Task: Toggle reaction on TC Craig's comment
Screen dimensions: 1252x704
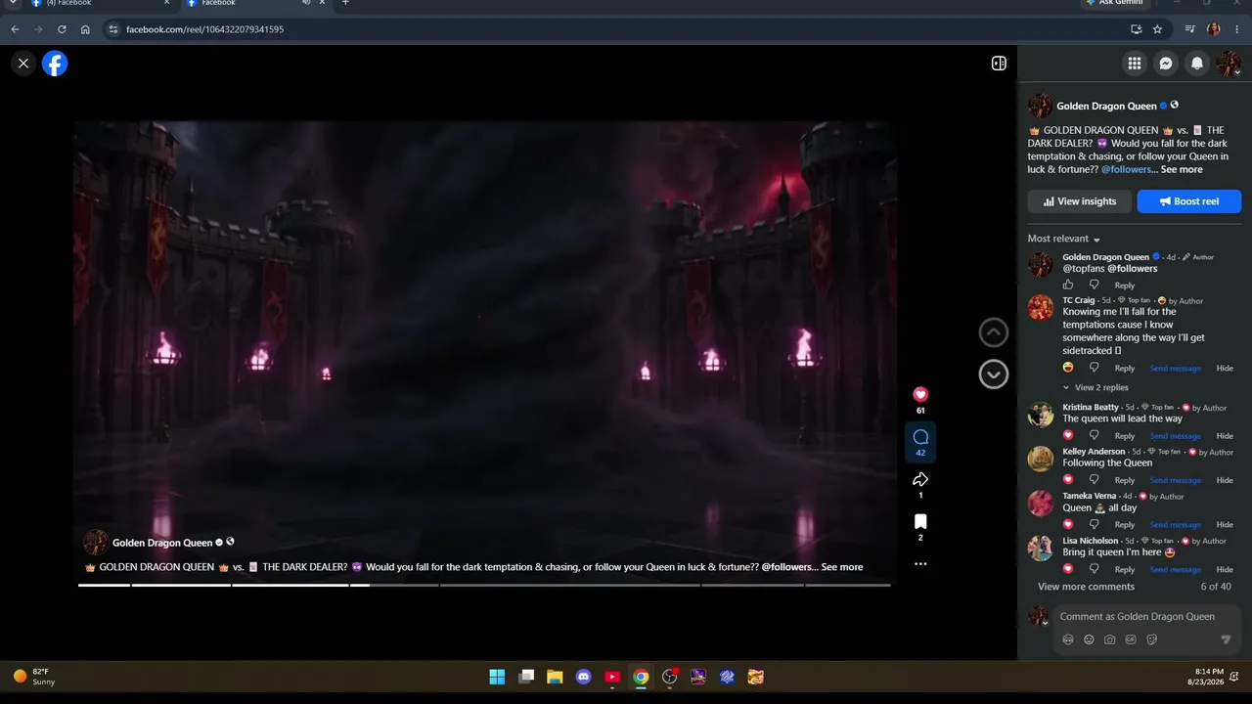Action: pos(1068,368)
